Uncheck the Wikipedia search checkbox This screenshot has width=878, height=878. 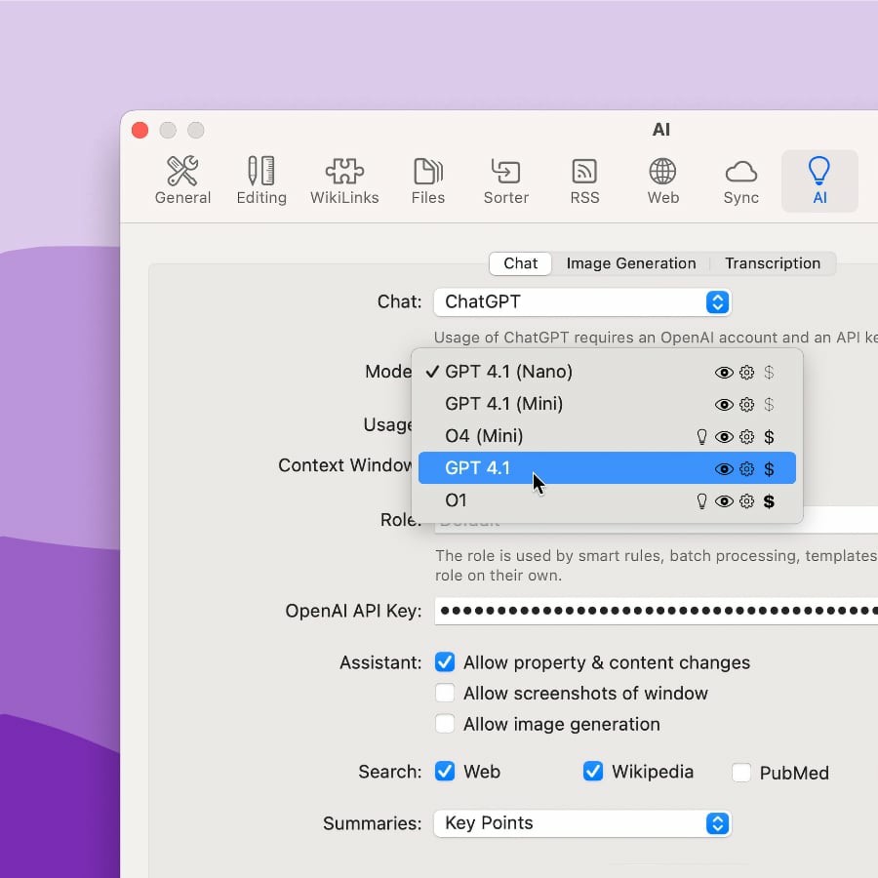(593, 772)
